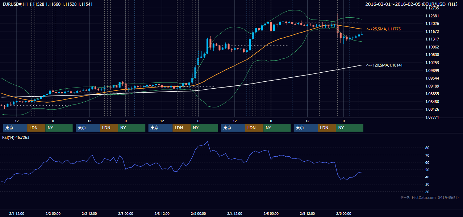Image resolution: width=463 pixels, height=217 pixels.
Task: Select the 2/2 12:00 time axis label
Action: [x=89, y=214]
